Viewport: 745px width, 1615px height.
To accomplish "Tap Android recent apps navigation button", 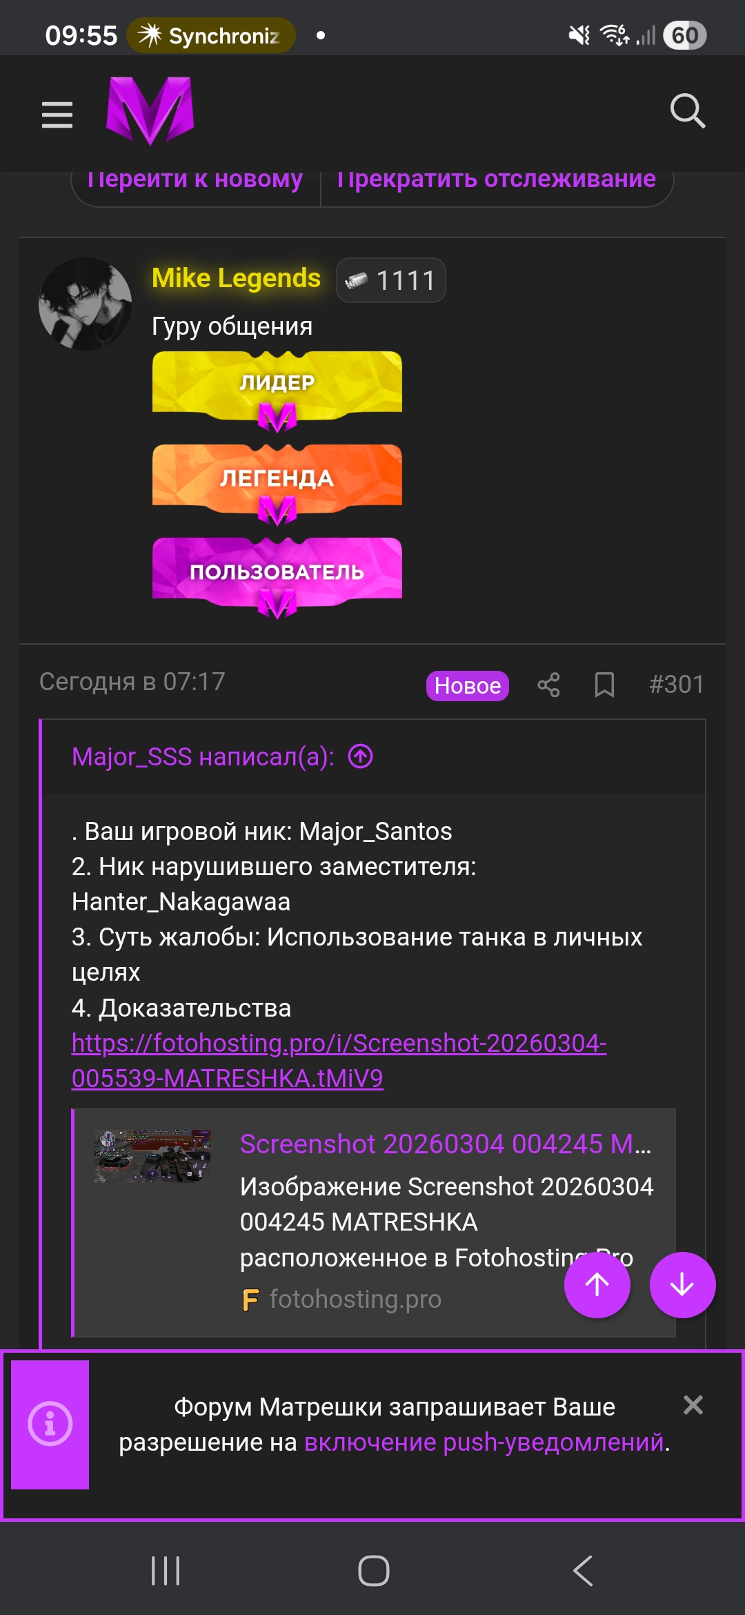I will pyautogui.click(x=166, y=1571).
